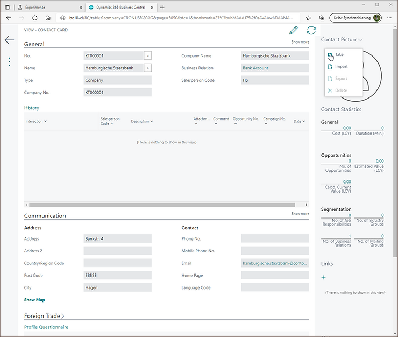Click the plus icon under Links
Screen dimensions: 398x337
point(324,277)
